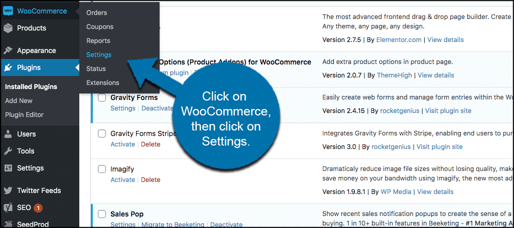Choose Status in WooCommerce submenu
The width and height of the screenshot is (514, 228).
(x=96, y=69)
